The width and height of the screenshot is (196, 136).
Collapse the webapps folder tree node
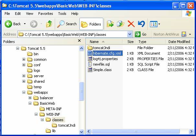[x=24, y=92]
